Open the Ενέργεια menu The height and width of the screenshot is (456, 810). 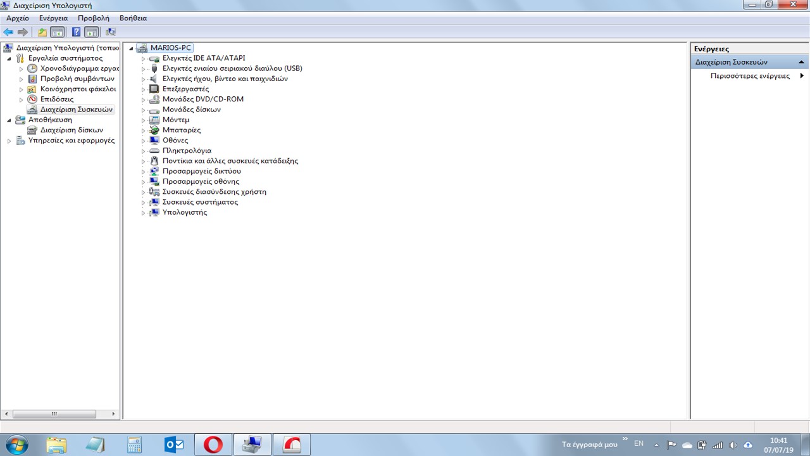pos(53,18)
